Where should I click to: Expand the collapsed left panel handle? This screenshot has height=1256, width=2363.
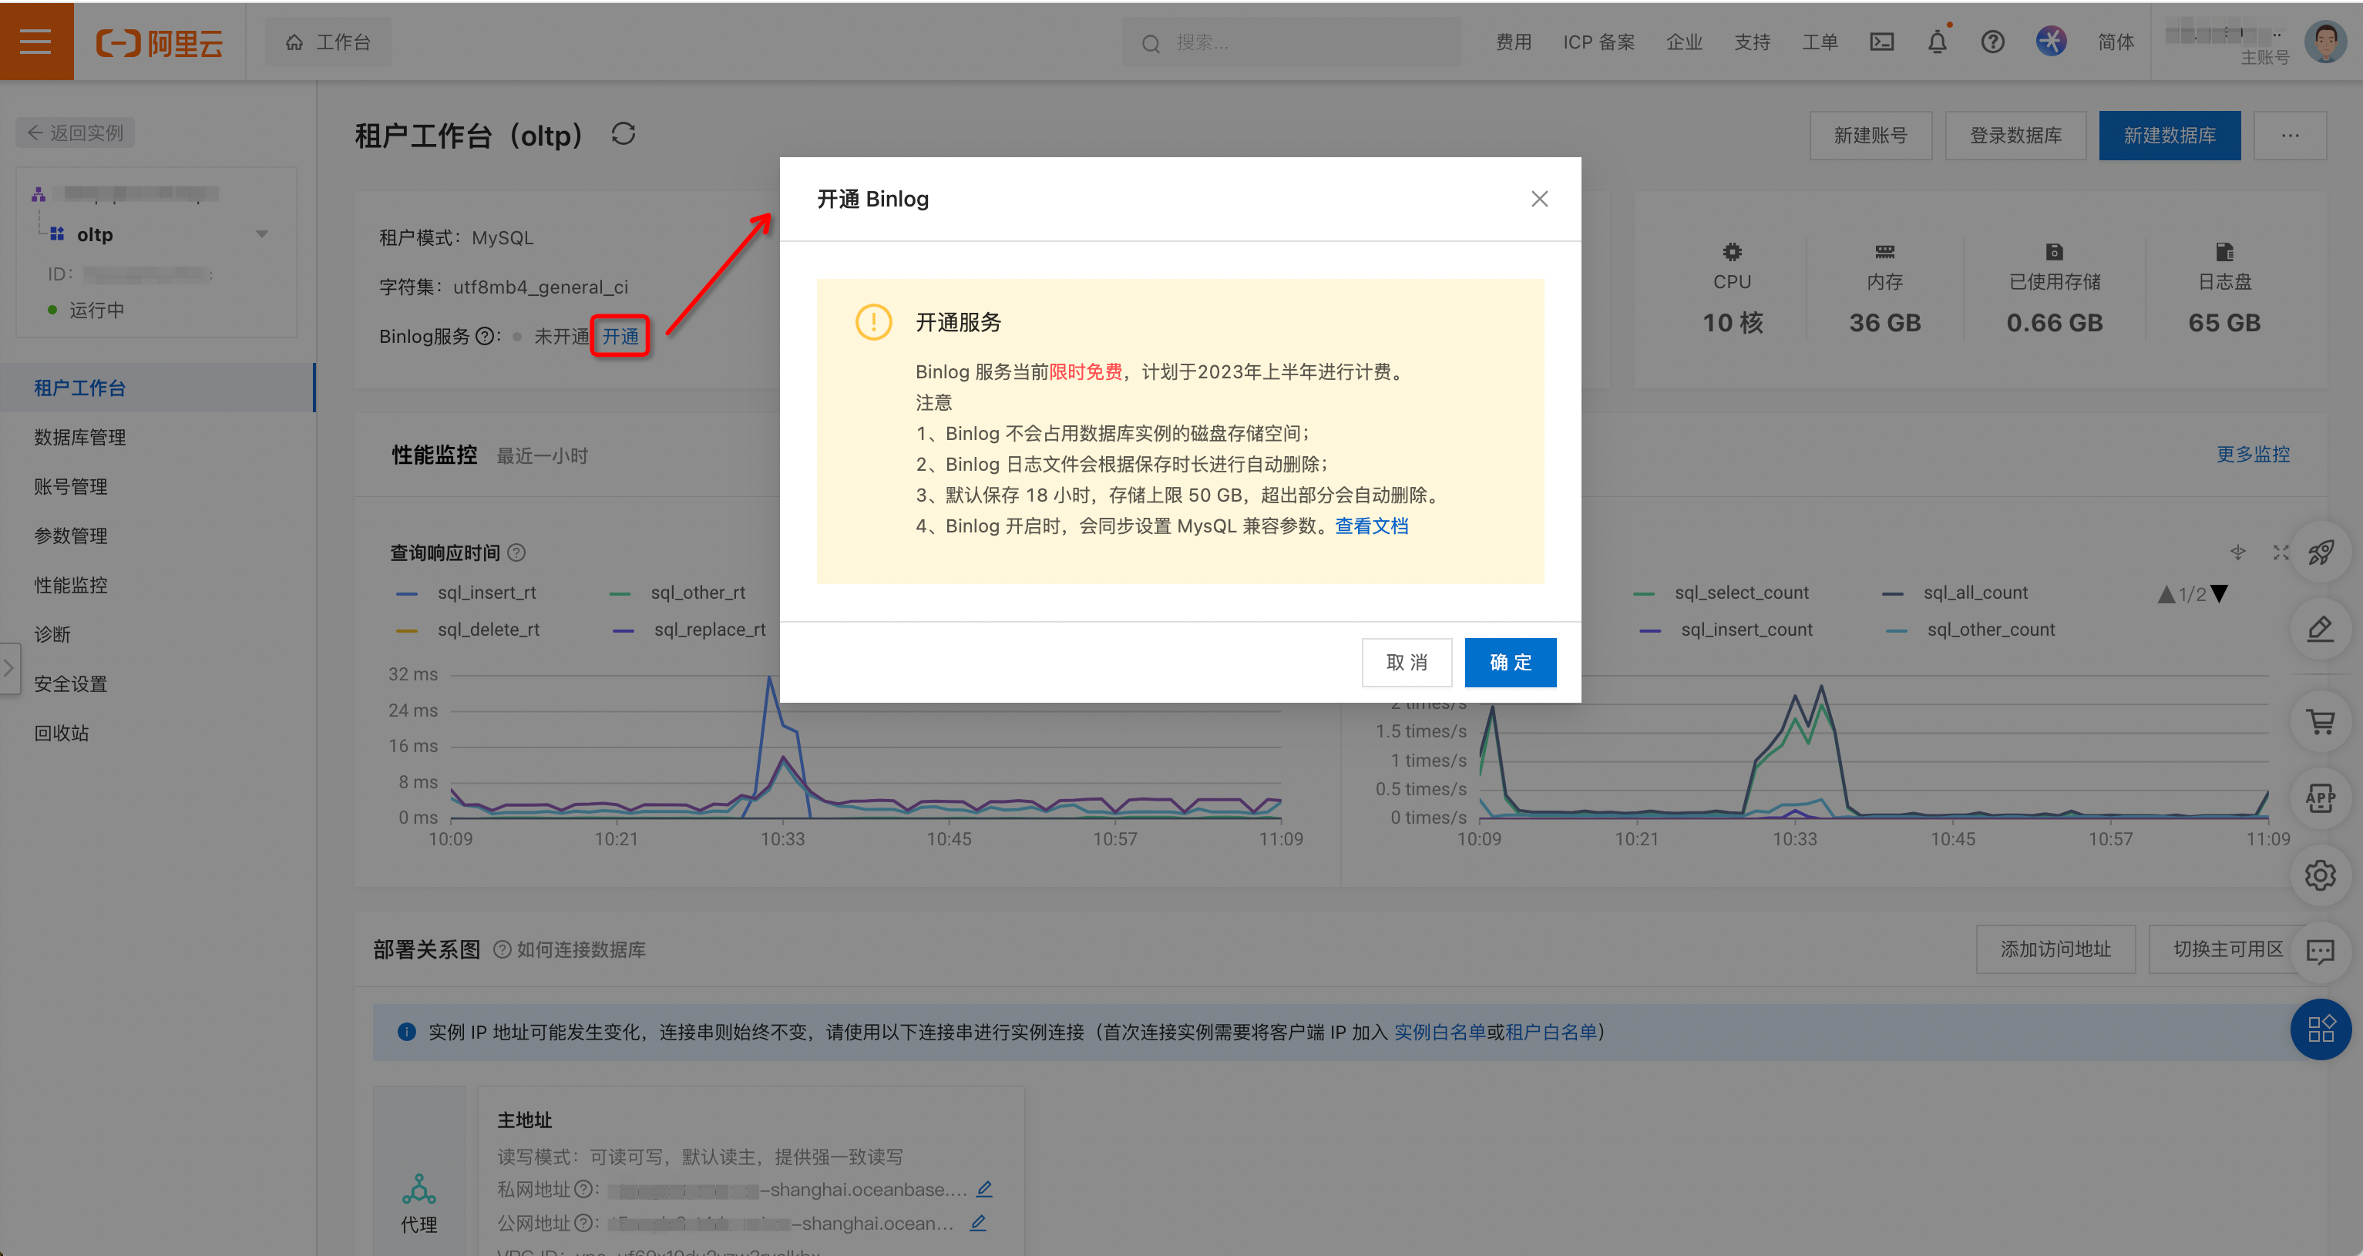[9, 668]
